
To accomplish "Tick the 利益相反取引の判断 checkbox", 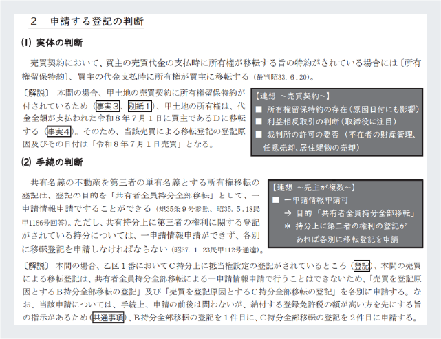I will pyautogui.click(x=259, y=122).
